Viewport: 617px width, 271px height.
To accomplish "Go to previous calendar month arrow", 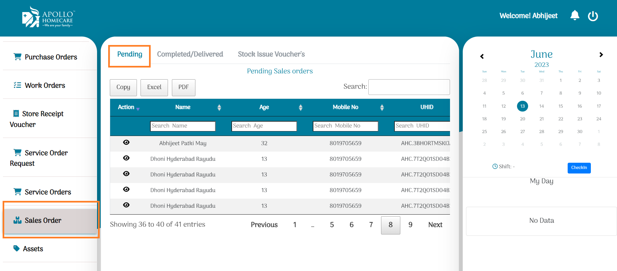I will click(x=482, y=56).
